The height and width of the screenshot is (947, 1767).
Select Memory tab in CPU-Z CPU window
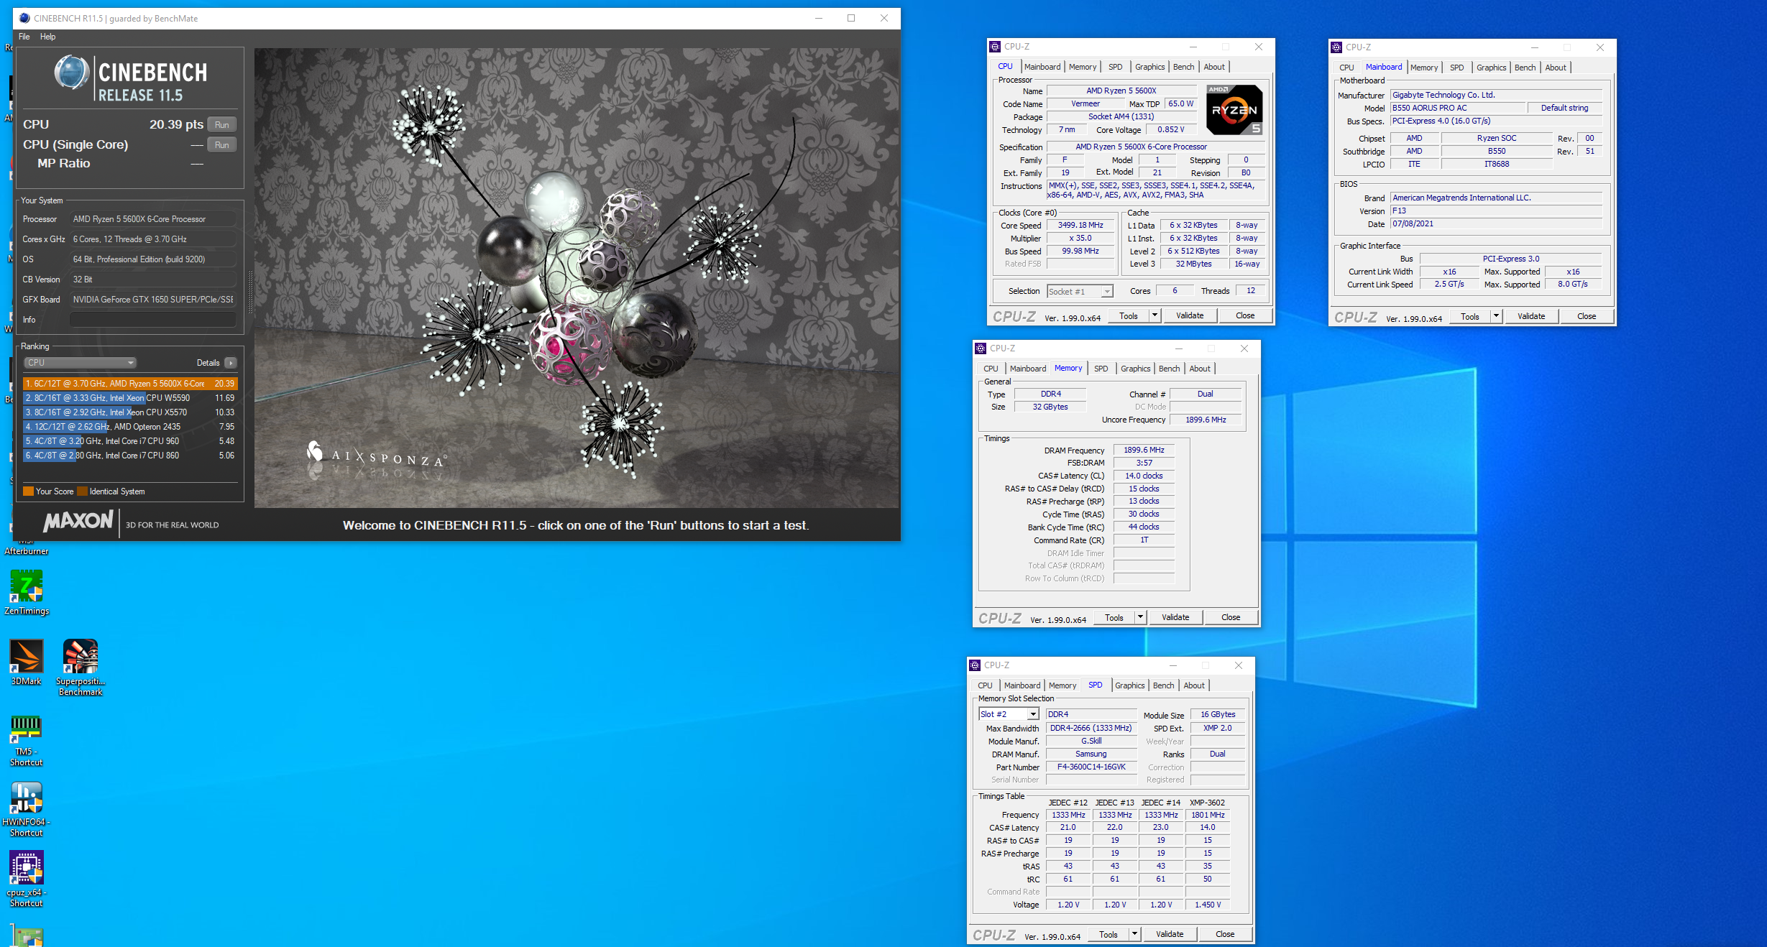tap(1082, 67)
